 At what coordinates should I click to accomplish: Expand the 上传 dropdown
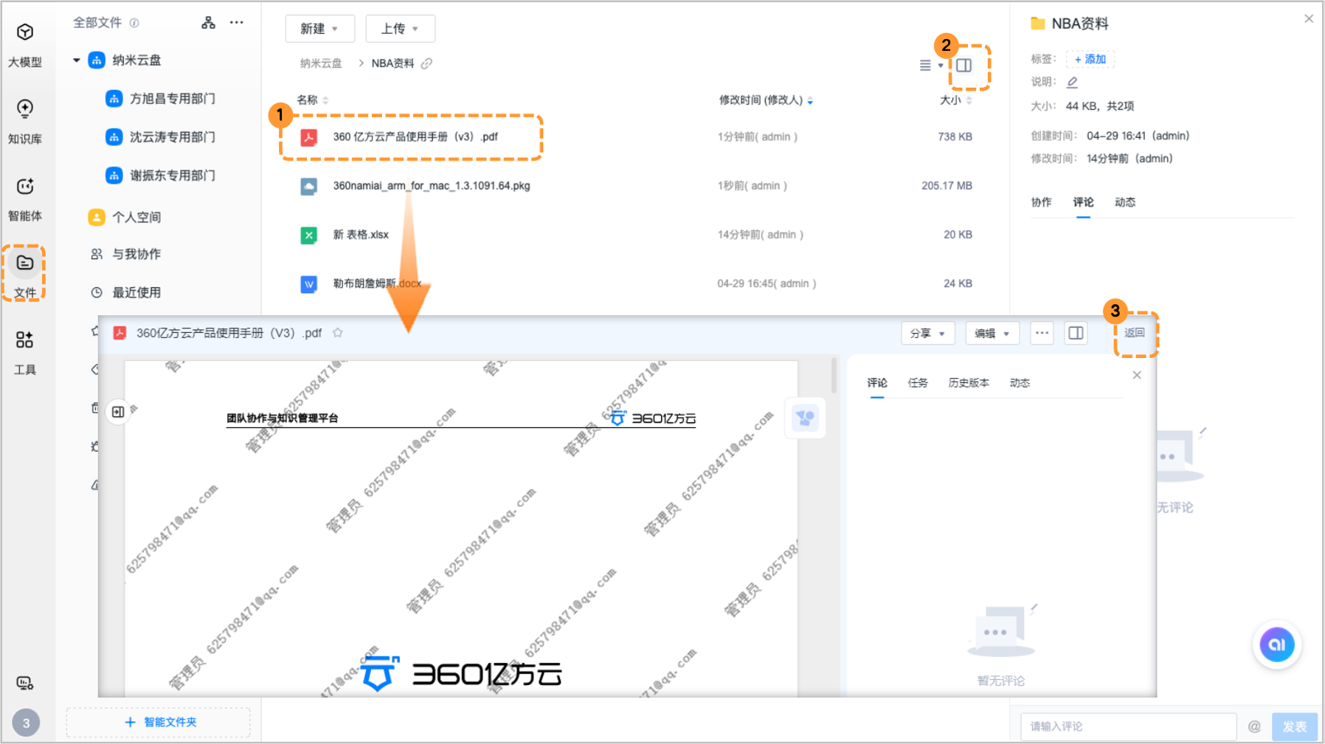point(400,29)
